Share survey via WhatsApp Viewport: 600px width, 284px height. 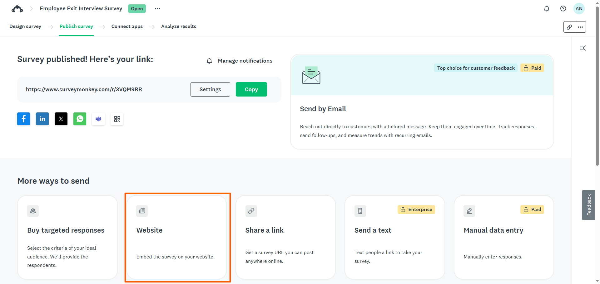[x=80, y=119]
